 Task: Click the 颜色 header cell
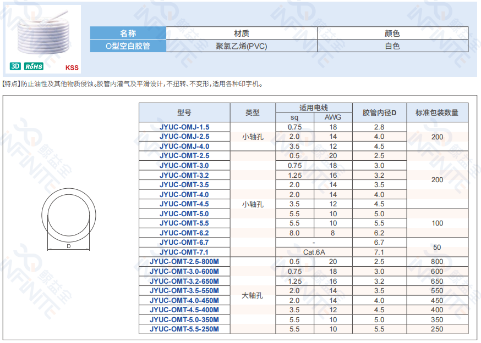tap(392, 33)
